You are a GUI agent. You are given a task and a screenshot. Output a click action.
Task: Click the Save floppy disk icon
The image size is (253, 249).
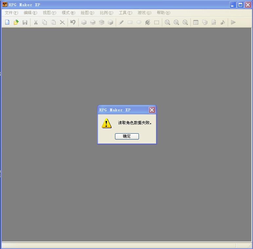(x=25, y=22)
